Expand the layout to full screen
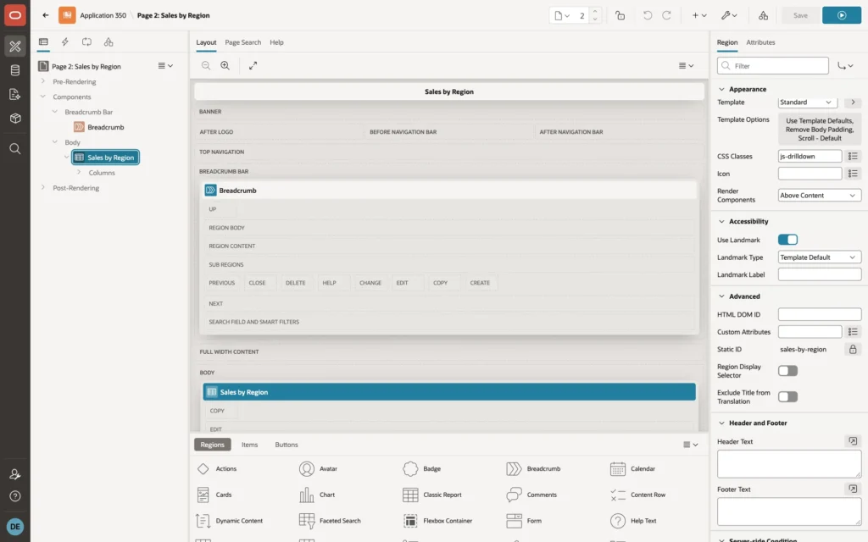 pyautogui.click(x=253, y=65)
